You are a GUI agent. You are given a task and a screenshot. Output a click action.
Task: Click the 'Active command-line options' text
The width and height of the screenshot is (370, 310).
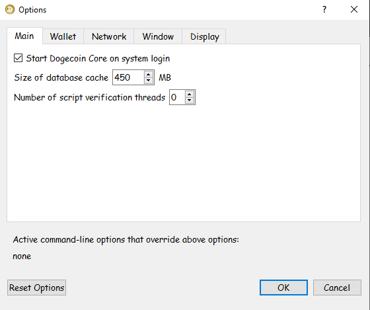coord(126,240)
